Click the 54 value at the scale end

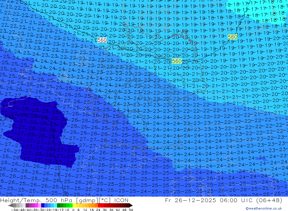point(131,210)
